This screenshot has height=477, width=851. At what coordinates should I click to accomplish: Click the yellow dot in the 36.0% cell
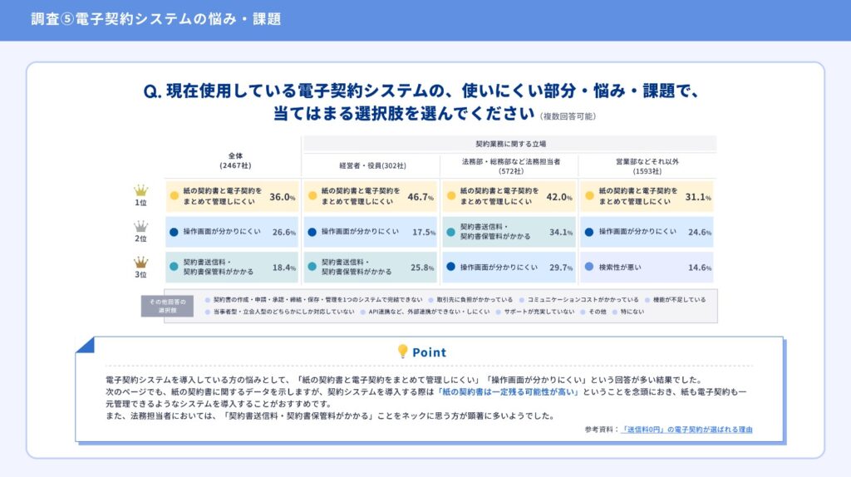(x=175, y=196)
